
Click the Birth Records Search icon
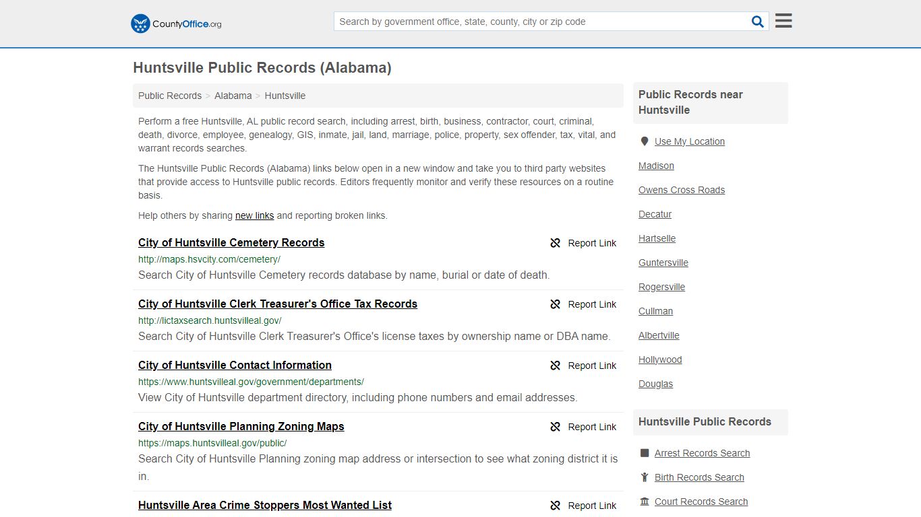click(645, 477)
